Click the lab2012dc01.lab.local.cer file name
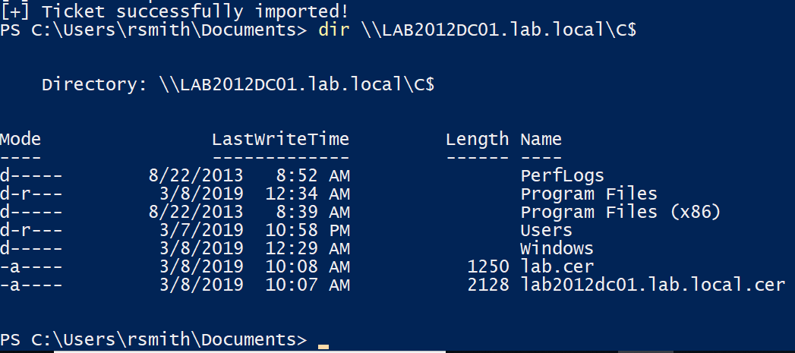Image resolution: width=795 pixels, height=353 pixels. [652, 285]
